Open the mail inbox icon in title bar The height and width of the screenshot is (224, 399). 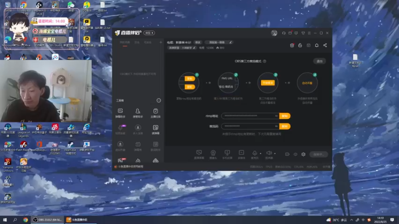[x=290, y=33]
